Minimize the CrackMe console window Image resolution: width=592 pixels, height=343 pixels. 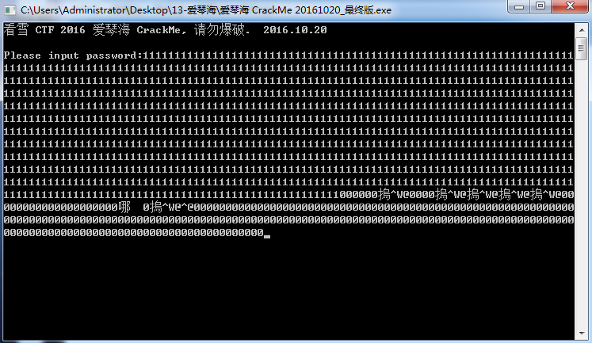(519, 6)
